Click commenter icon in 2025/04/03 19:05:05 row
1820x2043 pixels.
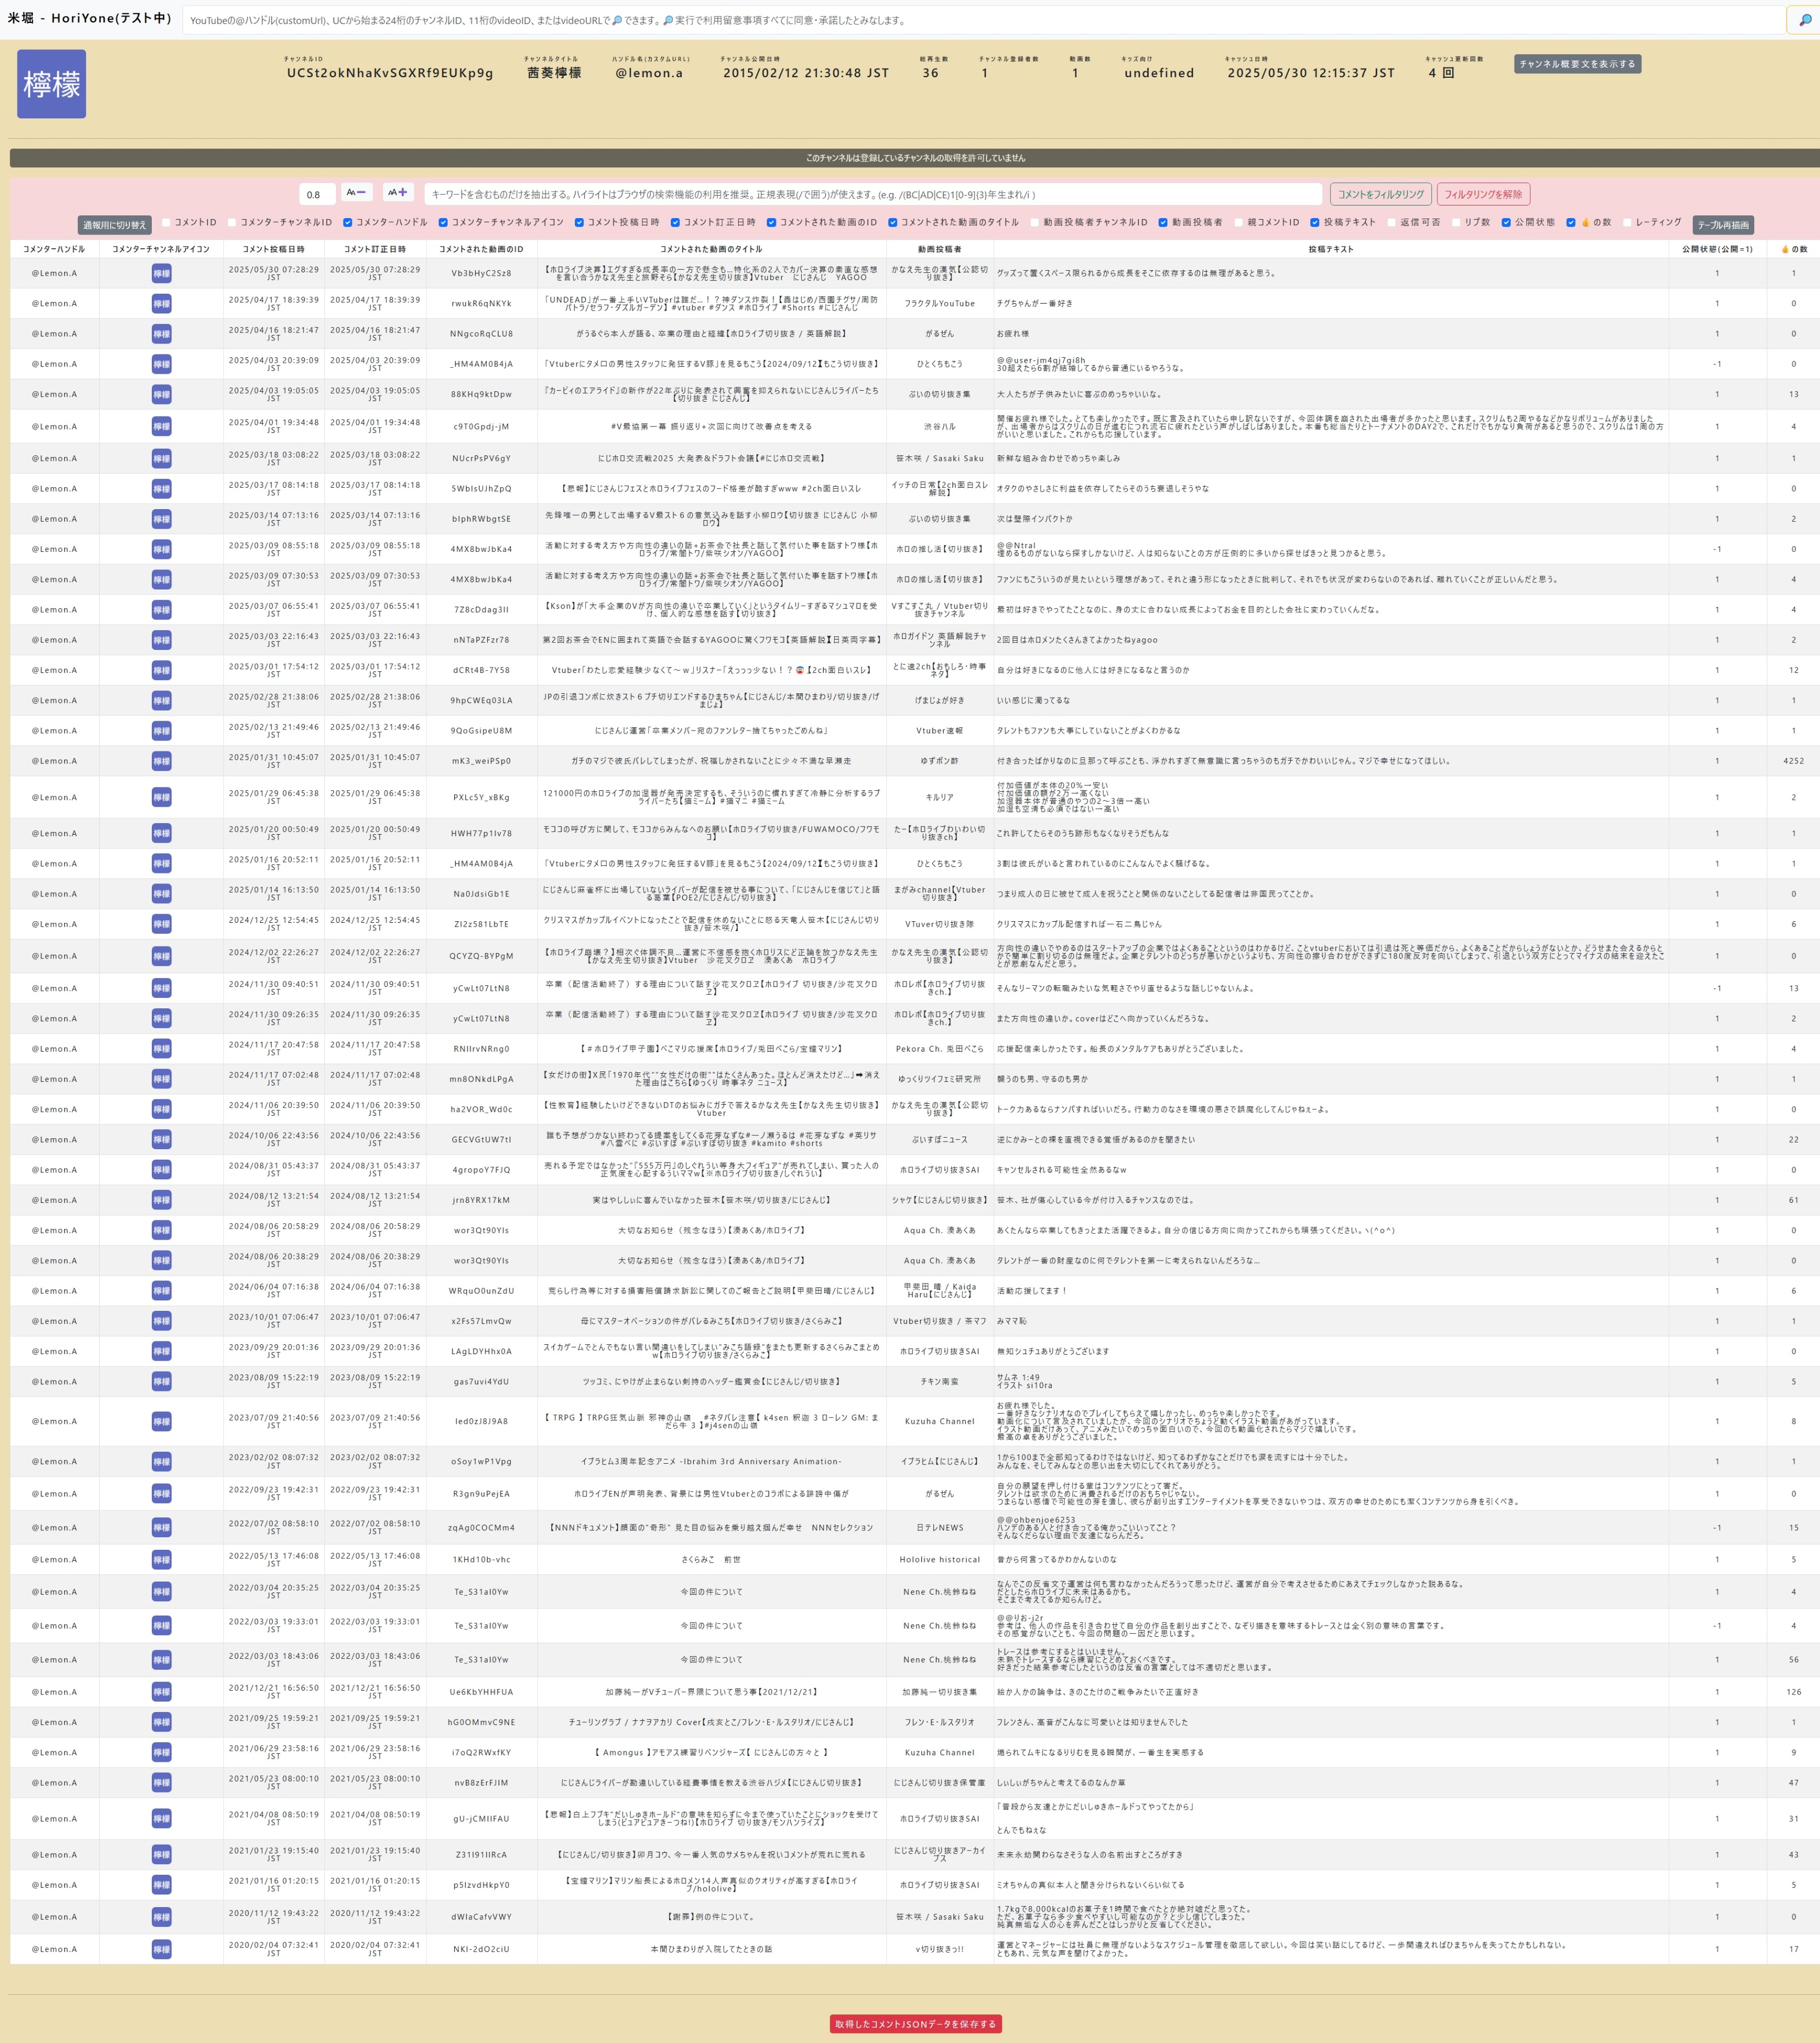161,394
